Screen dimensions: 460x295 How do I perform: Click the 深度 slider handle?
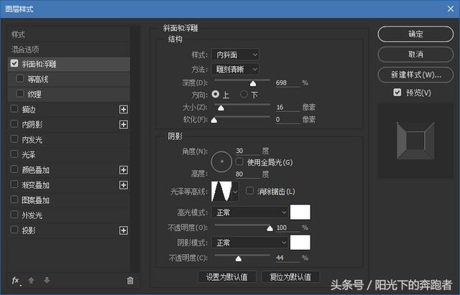tap(253, 84)
